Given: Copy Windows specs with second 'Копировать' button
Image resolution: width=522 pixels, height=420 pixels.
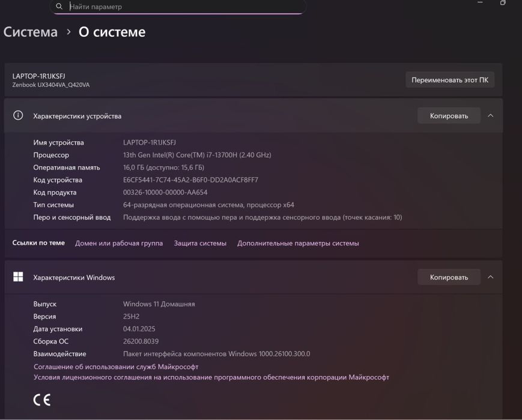Looking at the screenshot, I should (449, 277).
